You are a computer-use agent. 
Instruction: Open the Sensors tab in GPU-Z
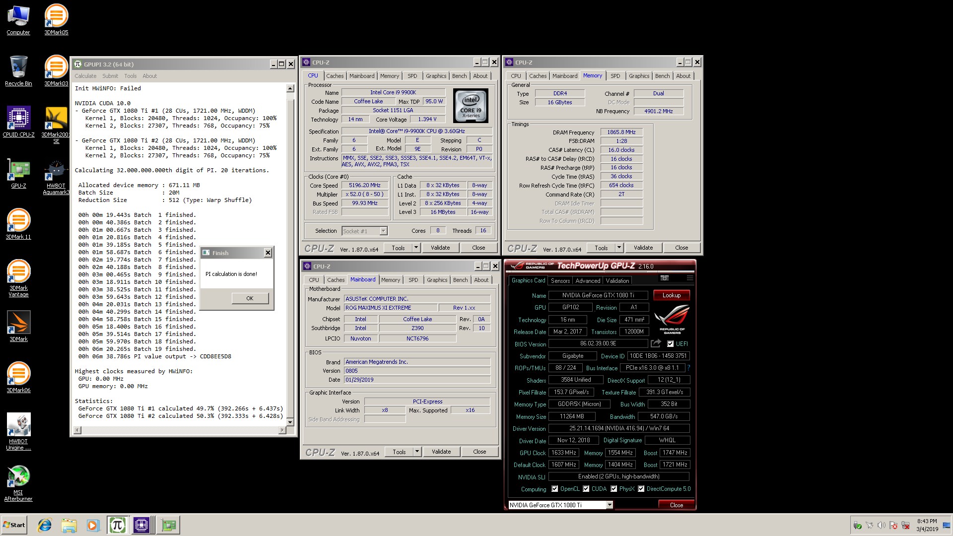pos(560,280)
